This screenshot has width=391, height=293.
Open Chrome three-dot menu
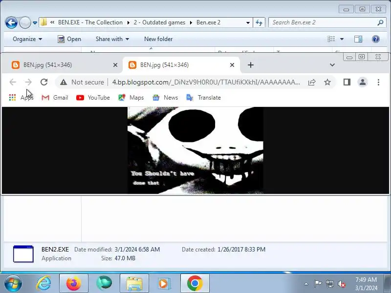pyautogui.click(x=378, y=82)
